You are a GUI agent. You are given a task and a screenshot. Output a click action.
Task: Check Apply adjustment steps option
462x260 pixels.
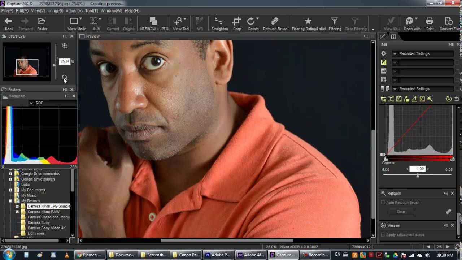click(x=383, y=235)
